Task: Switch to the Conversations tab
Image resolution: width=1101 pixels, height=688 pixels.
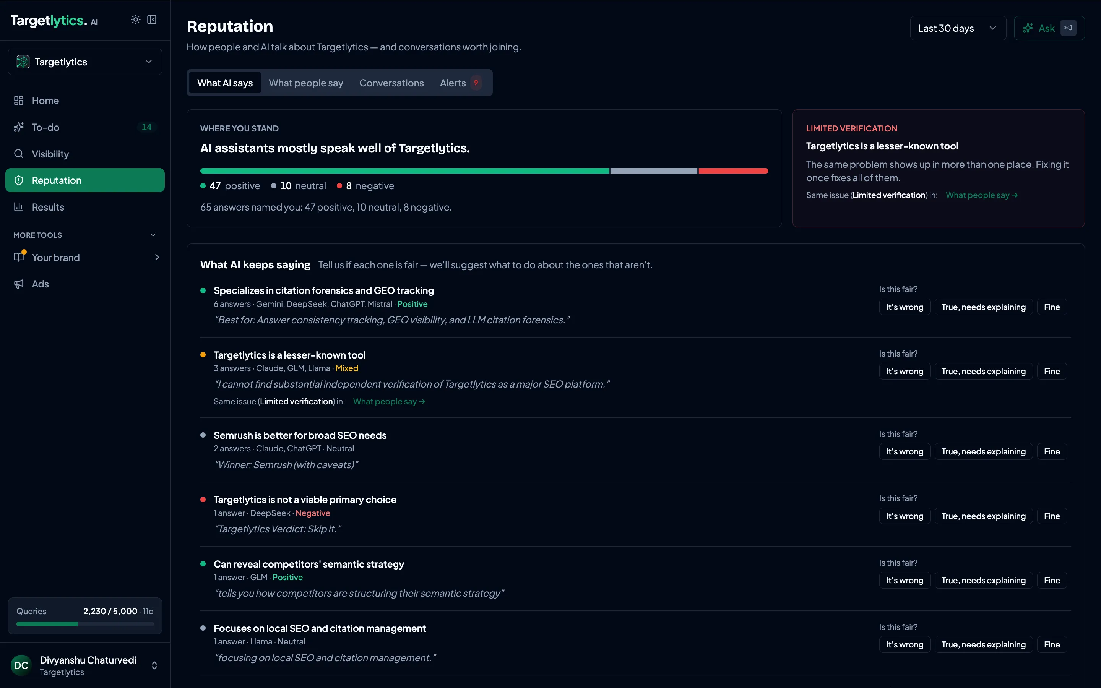Action: pos(391,83)
